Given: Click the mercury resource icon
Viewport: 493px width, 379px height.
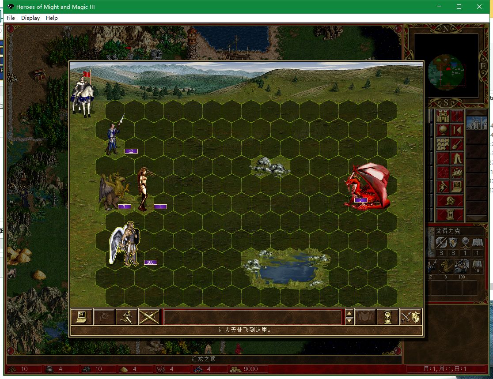Looking at the screenshot, I should point(49,369).
